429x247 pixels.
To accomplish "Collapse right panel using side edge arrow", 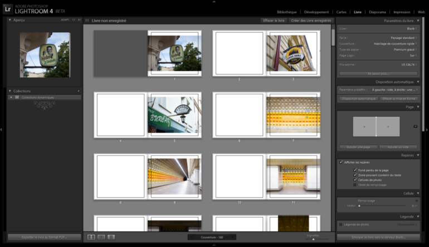I will pos(426,129).
